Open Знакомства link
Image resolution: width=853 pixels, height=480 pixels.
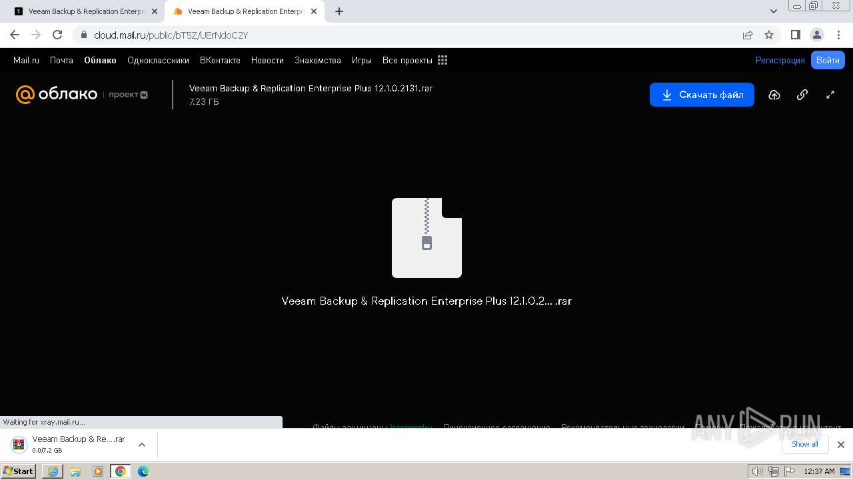[318, 60]
